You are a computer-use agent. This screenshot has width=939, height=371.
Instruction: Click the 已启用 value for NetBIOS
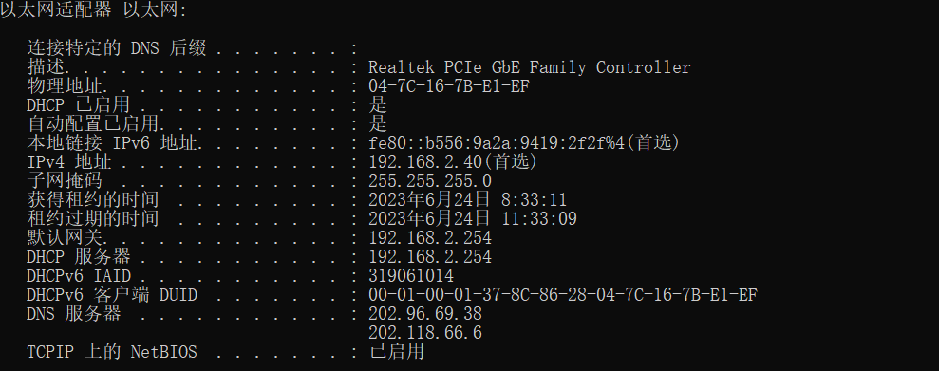[x=397, y=351]
